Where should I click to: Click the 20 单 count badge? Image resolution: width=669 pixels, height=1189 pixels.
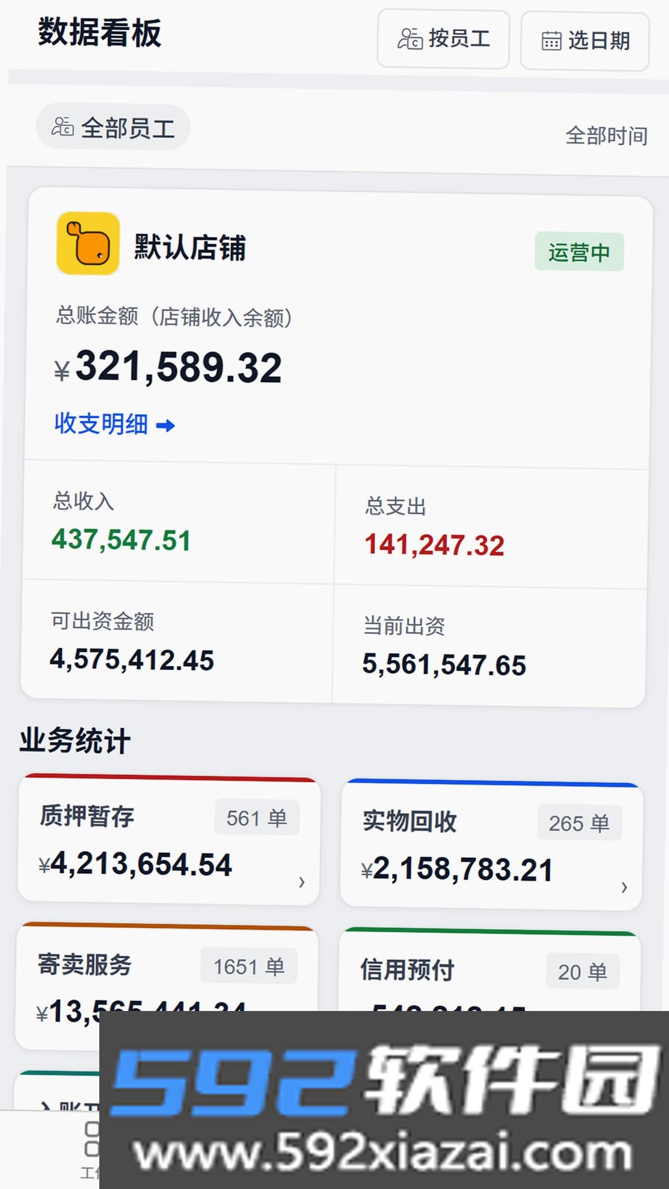(x=583, y=971)
